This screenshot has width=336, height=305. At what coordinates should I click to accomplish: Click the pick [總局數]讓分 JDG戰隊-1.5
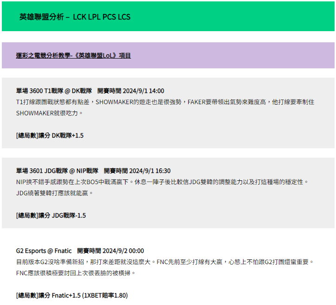coord(51,215)
